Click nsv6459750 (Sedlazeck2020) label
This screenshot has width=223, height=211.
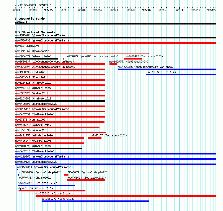click(129, 62)
